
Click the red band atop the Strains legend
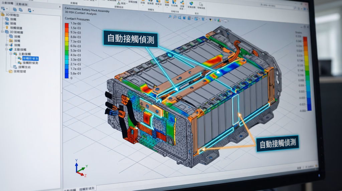click(305, 39)
